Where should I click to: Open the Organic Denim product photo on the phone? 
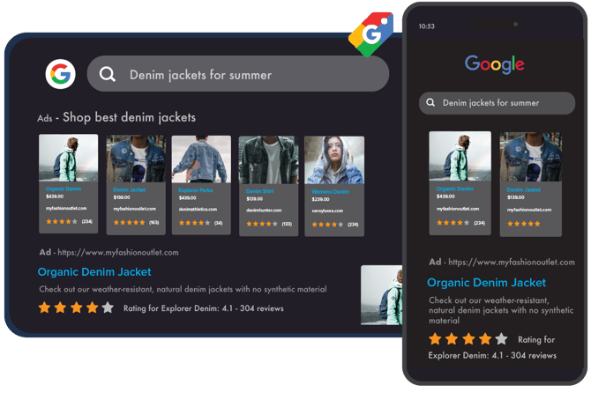point(460,156)
